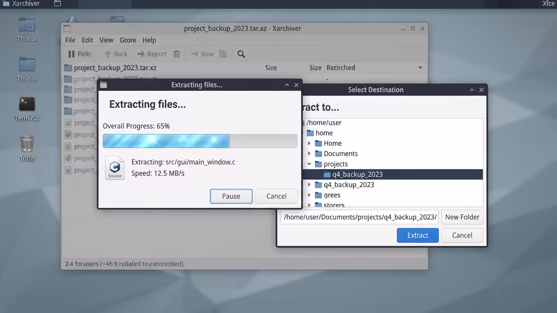Click Cancel in the Select Destination dialog
The height and width of the screenshot is (313, 557).
coord(462,235)
